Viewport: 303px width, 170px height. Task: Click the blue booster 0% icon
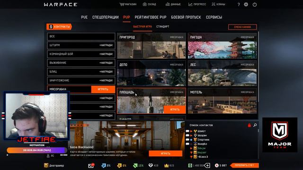[104, 165]
